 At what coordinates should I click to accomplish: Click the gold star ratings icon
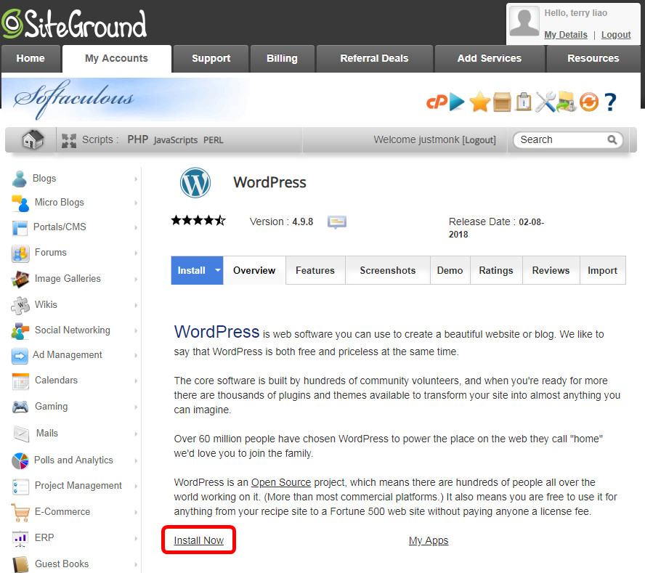479,102
